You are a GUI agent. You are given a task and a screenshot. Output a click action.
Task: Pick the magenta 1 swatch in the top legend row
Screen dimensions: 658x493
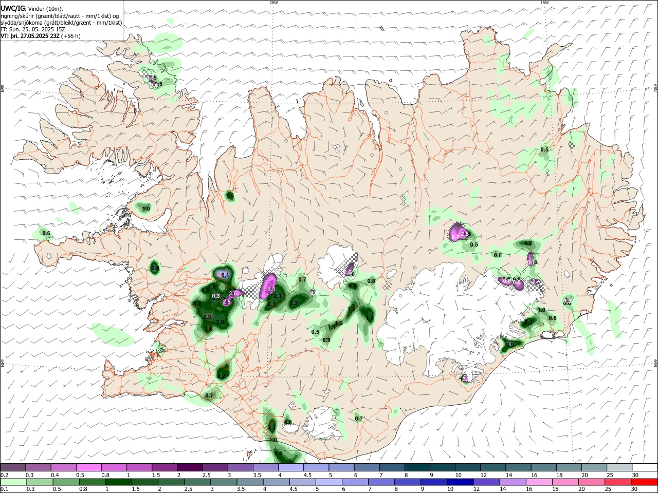[139, 467]
